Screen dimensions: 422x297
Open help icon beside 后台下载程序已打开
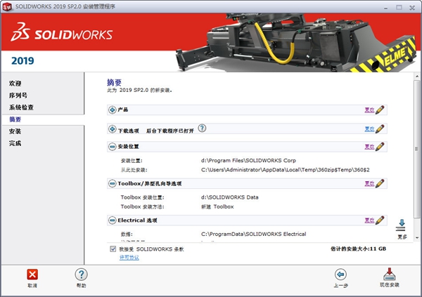click(x=202, y=128)
